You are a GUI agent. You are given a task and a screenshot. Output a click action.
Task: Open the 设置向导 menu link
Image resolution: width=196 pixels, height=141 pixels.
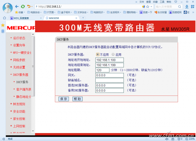click(x=19, y=45)
